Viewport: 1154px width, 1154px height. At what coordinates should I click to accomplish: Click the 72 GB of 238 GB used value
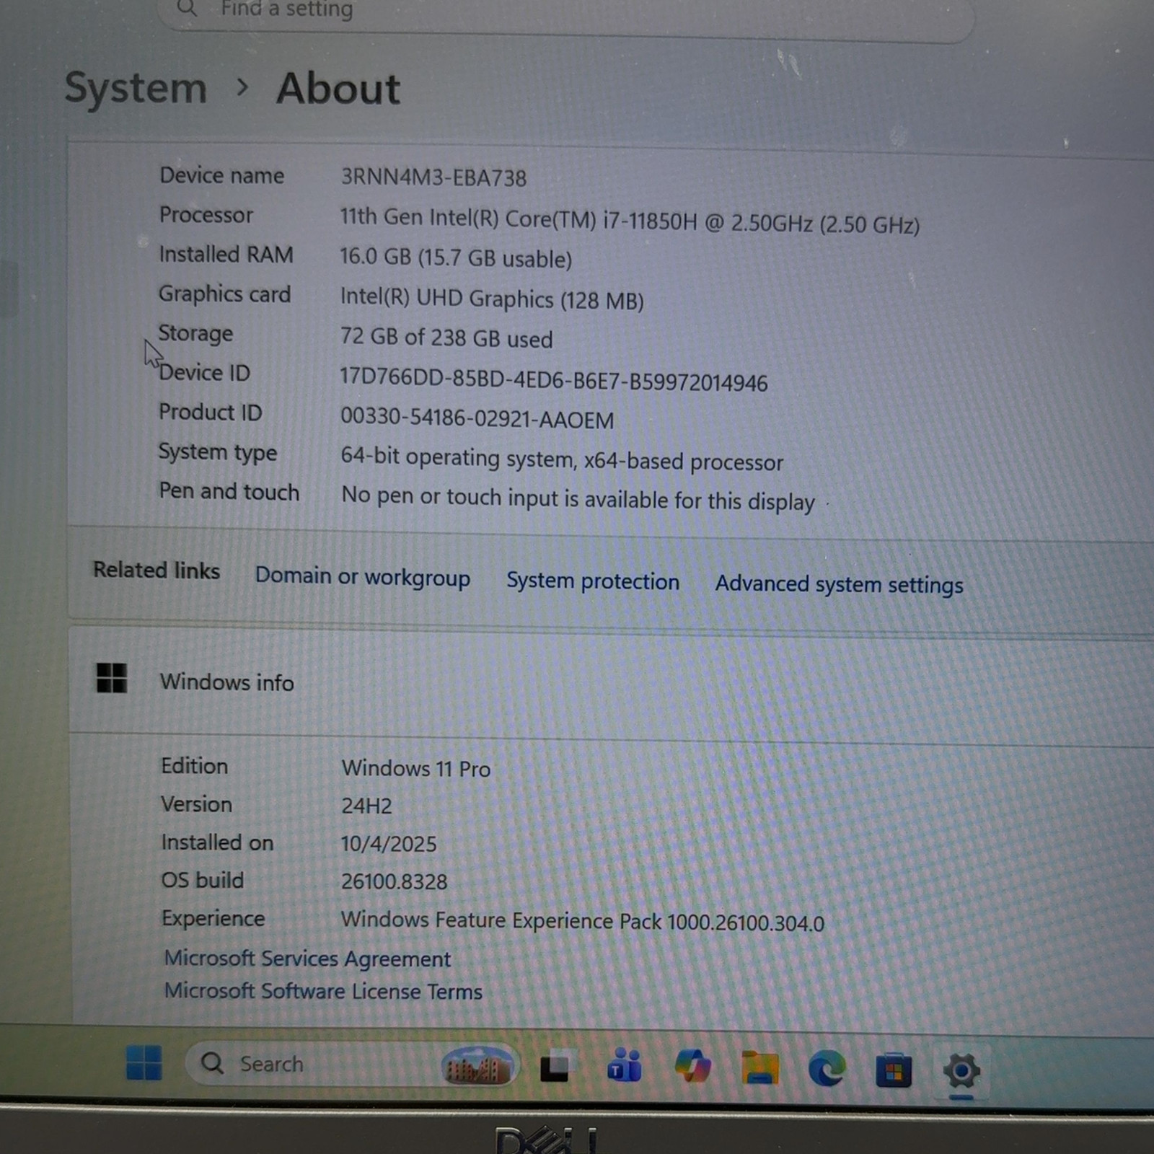pos(446,338)
